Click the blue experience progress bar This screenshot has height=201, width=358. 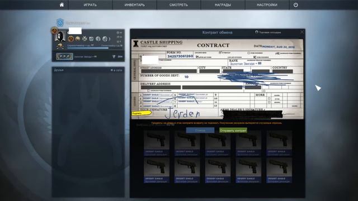tap(95, 48)
